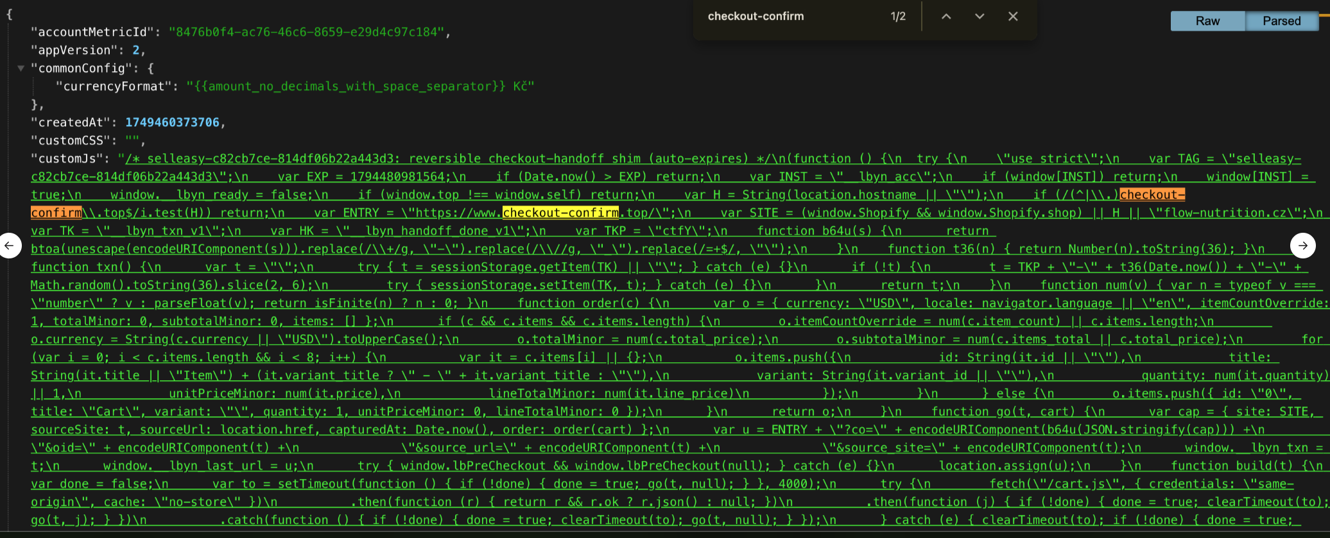Viewport: 1330px width, 538px height.
Task: Select the createdAt timestamp 1749460373706
Action: 172,122
